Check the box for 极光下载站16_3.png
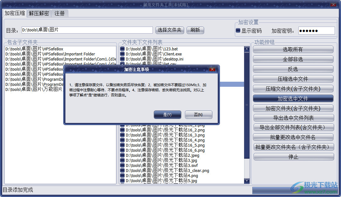The height and width of the screenshot is (197, 341). [x=122, y=135]
